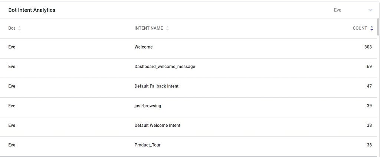The width and height of the screenshot is (380, 157).
Task: Choose the just-browsing intent
Action: click(148, 106)
